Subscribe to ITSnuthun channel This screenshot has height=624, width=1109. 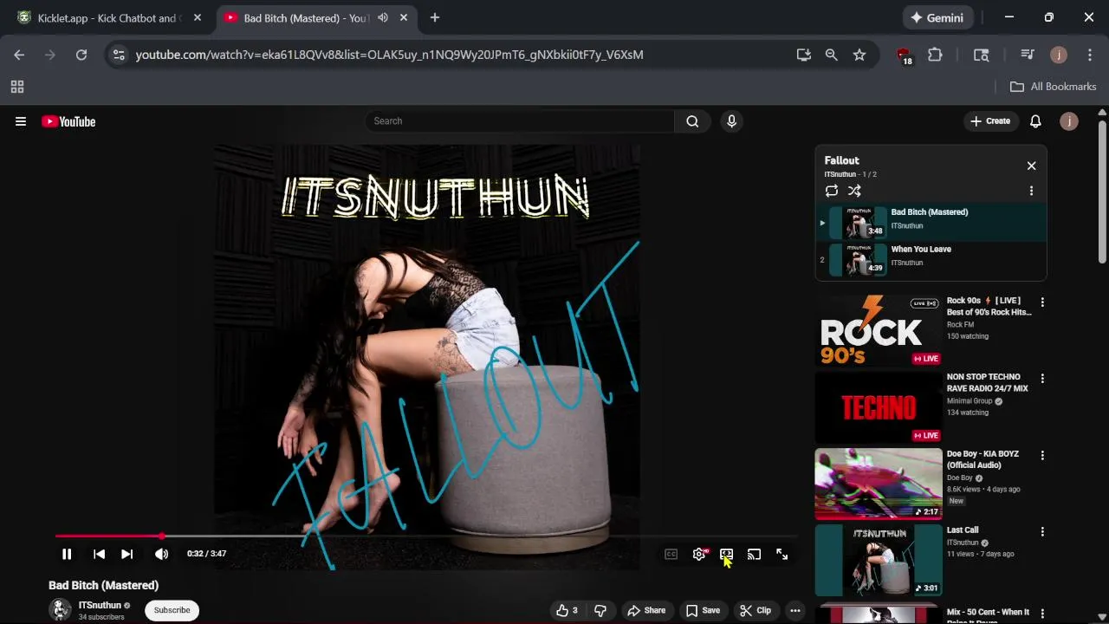(172, 610)
